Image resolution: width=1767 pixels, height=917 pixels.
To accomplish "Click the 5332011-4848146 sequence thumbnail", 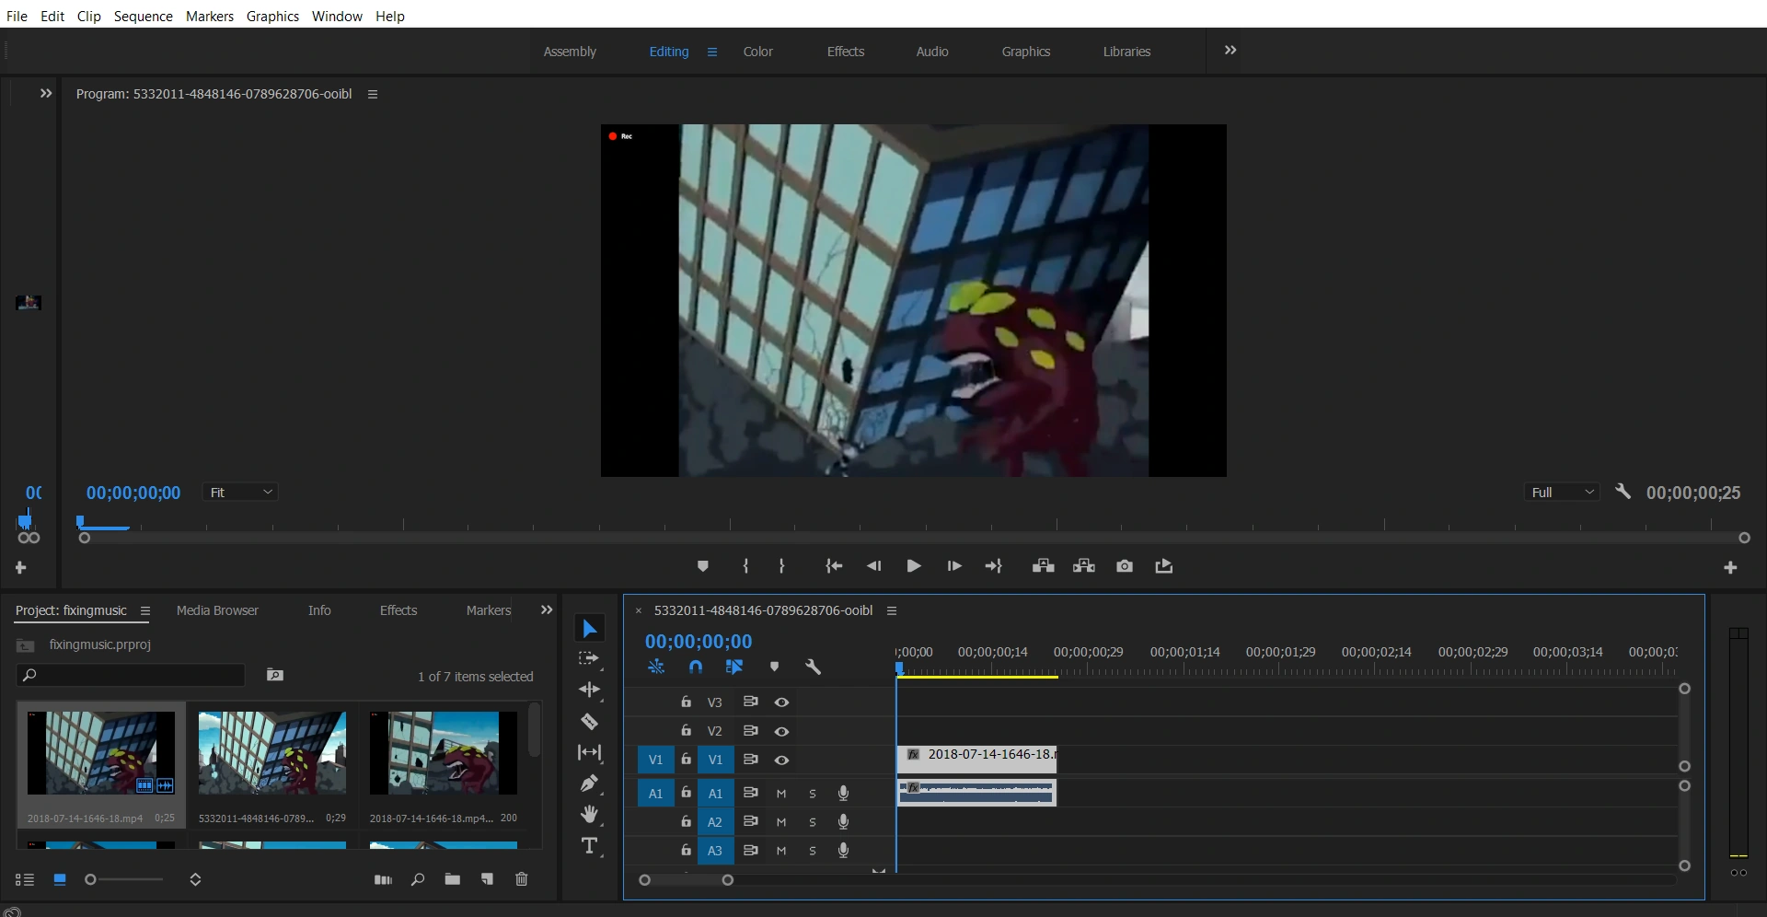I will point(272,752).
